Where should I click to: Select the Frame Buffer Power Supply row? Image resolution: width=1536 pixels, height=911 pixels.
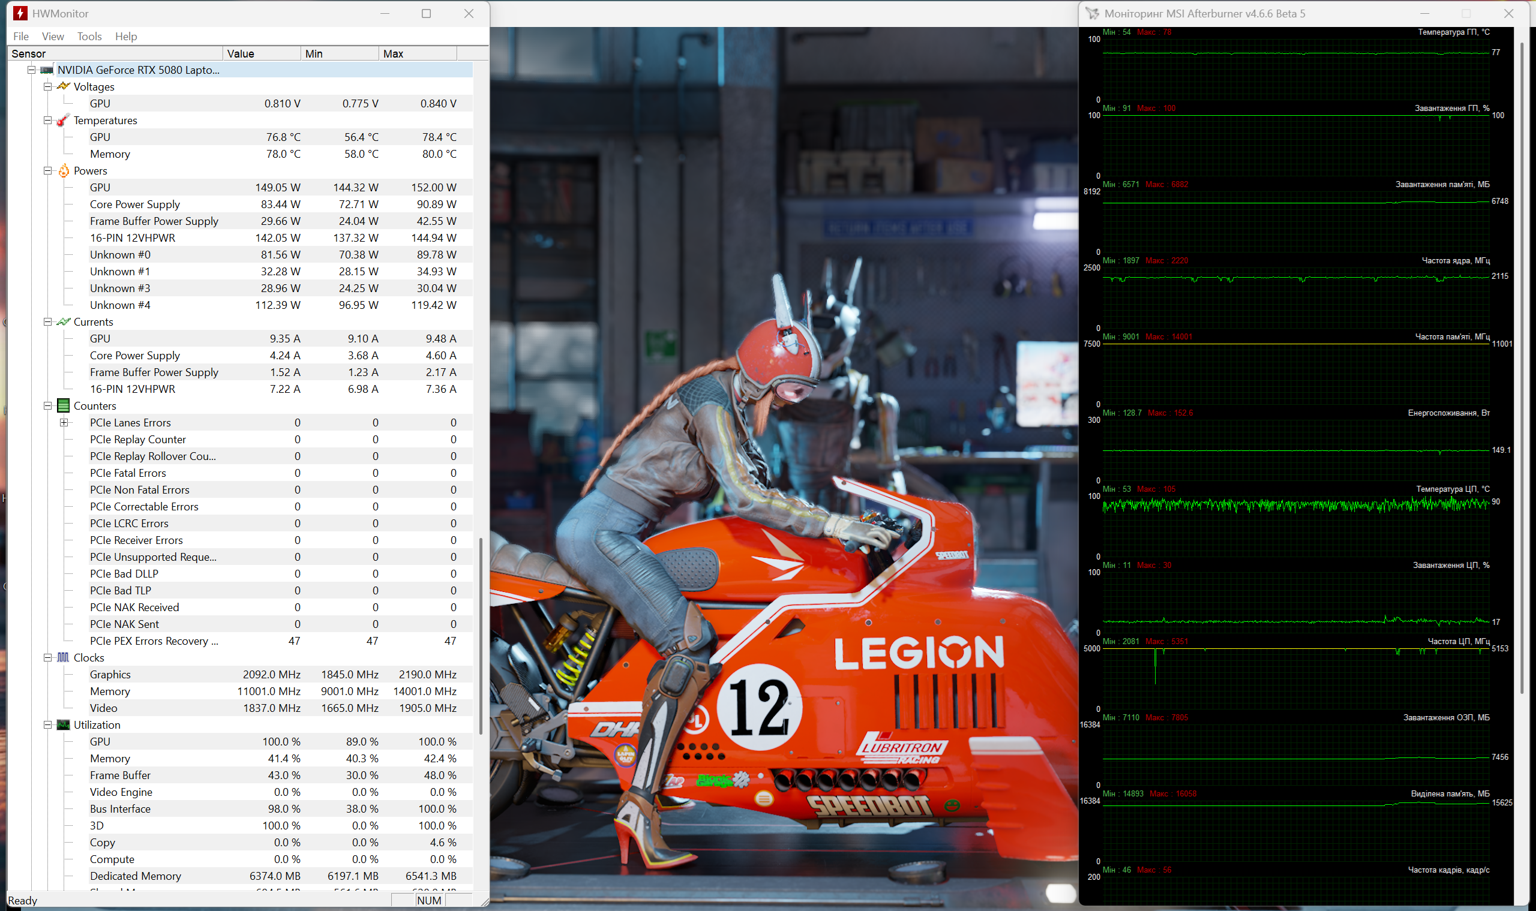pos(154,221)
